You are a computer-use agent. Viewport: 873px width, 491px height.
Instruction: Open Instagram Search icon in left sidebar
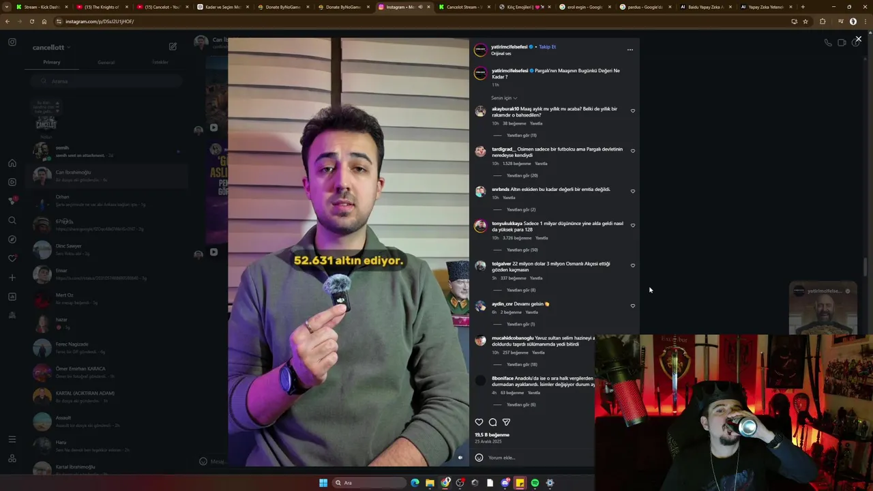(12, 220)
